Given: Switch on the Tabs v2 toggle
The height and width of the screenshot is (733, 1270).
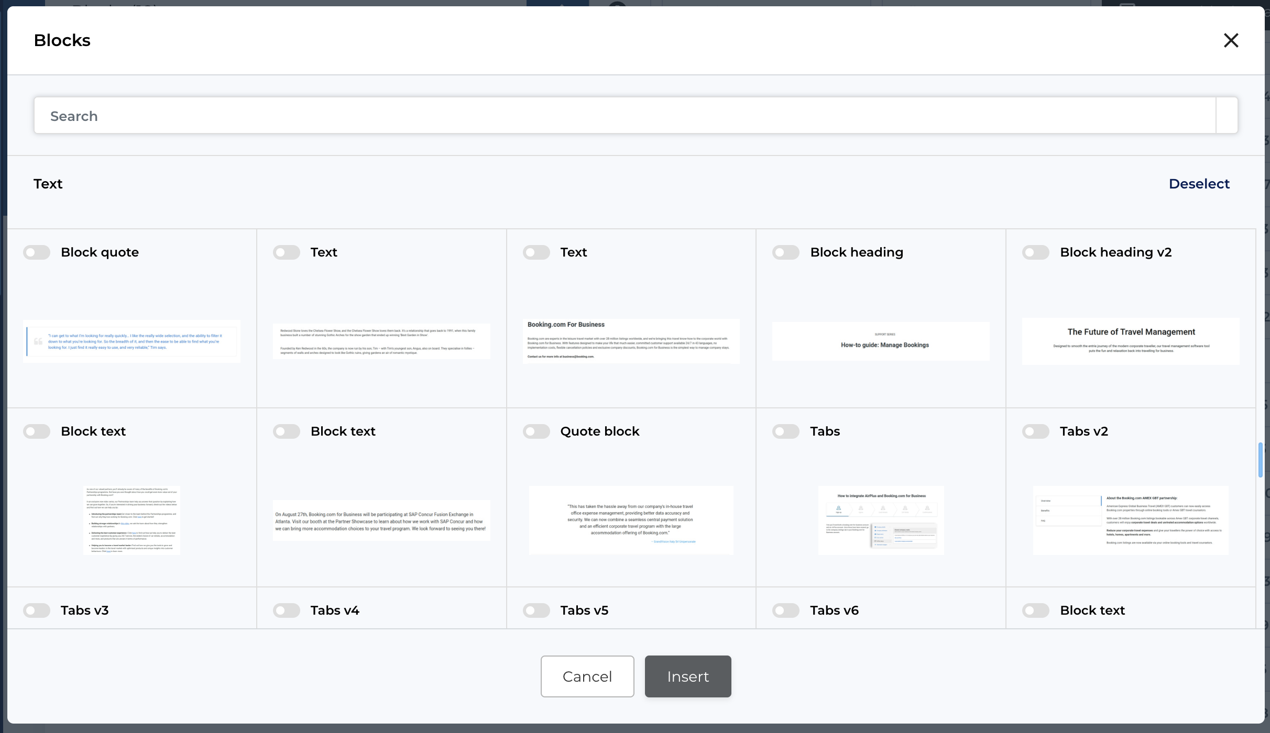Looking at the screenshot, I should point(1035,431).
